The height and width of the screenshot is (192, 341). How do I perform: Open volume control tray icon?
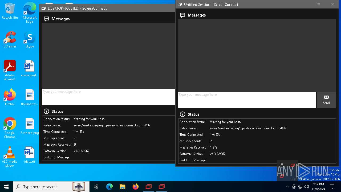click(306, 187)
